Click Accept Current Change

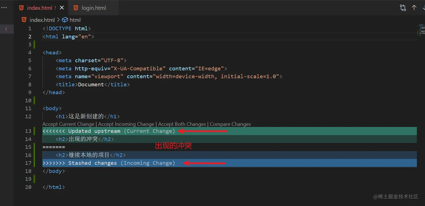tap(68, 124)
